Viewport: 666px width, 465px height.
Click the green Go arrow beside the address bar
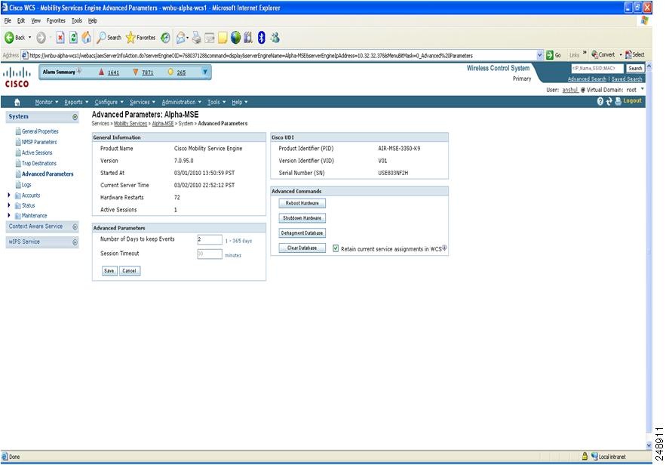548,54
